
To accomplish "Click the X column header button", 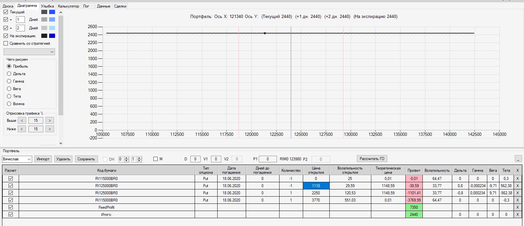I will pyautogui.click(x=517, y=170).
